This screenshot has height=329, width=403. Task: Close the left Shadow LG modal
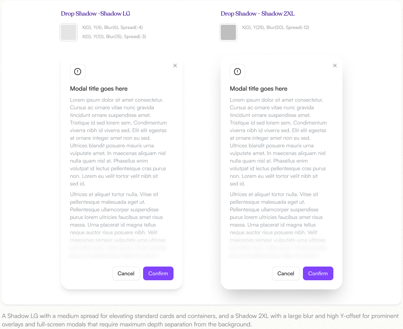175,65
